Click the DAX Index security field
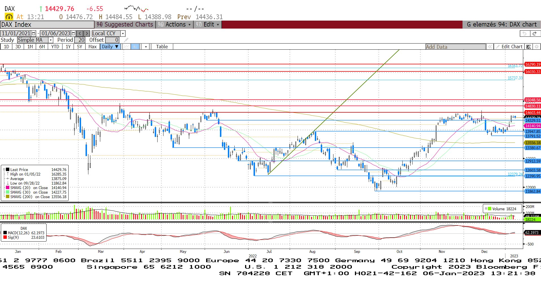This screenshot has height=289, width=541. [x=47, y=25]
